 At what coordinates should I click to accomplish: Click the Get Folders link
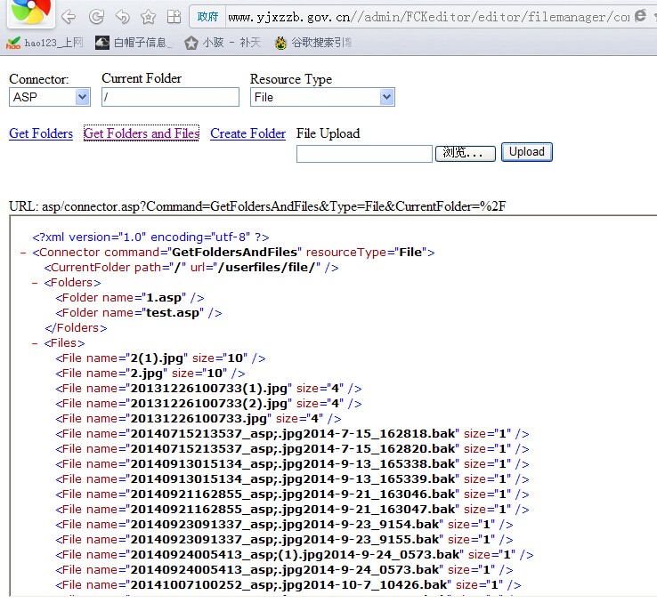coord(41,133)
